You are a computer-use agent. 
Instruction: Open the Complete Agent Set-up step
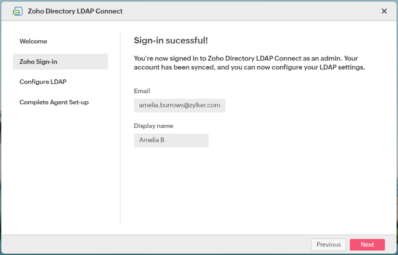pyautogui.click(x=54, y=102)
